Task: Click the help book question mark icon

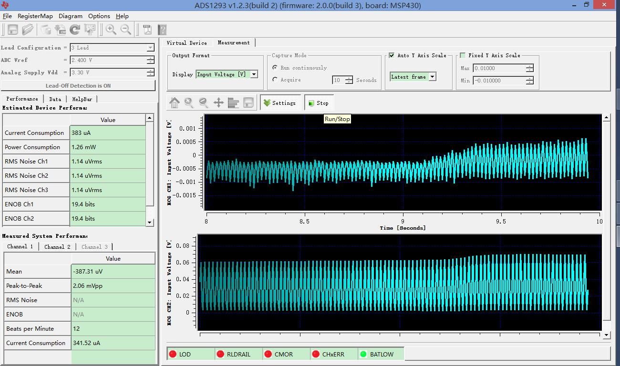Action: tap(162, 30)
